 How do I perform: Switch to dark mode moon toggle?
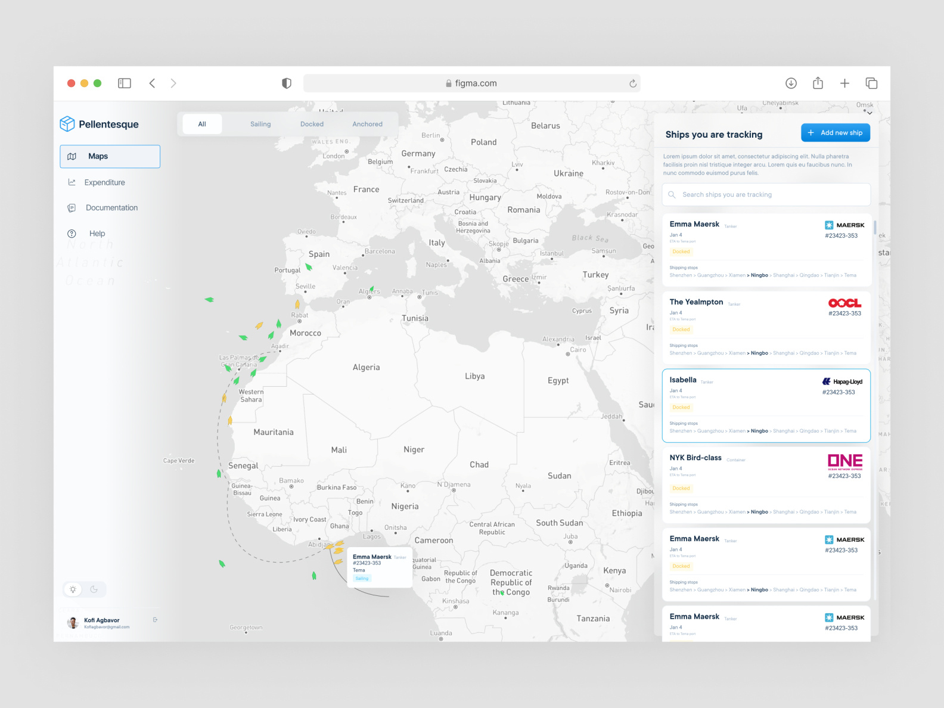94,589
